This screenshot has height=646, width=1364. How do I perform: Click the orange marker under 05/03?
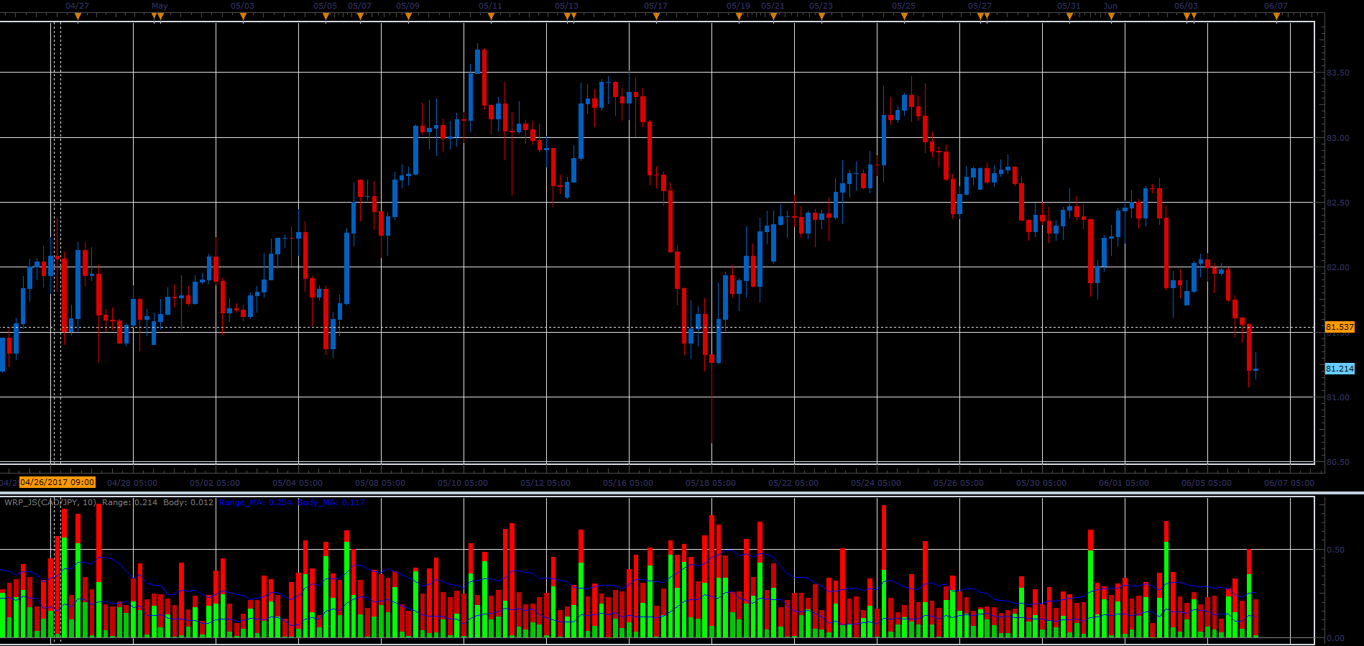pos(243,17)
